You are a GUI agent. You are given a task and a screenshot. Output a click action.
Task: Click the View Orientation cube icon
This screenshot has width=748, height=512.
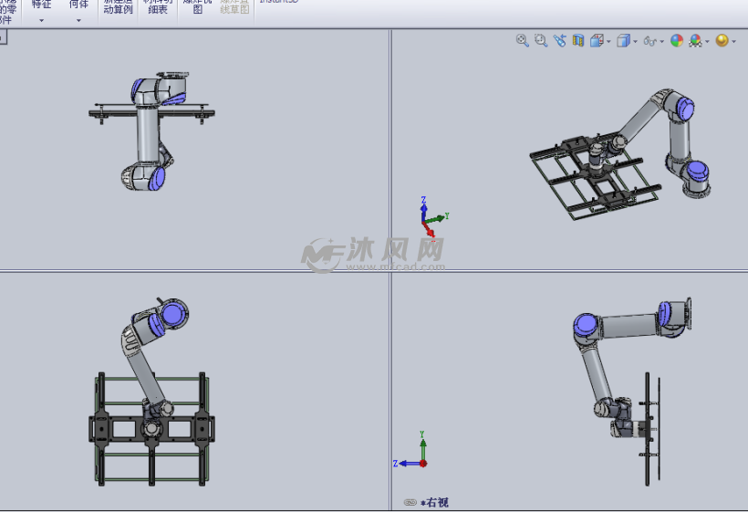point(597,40)
